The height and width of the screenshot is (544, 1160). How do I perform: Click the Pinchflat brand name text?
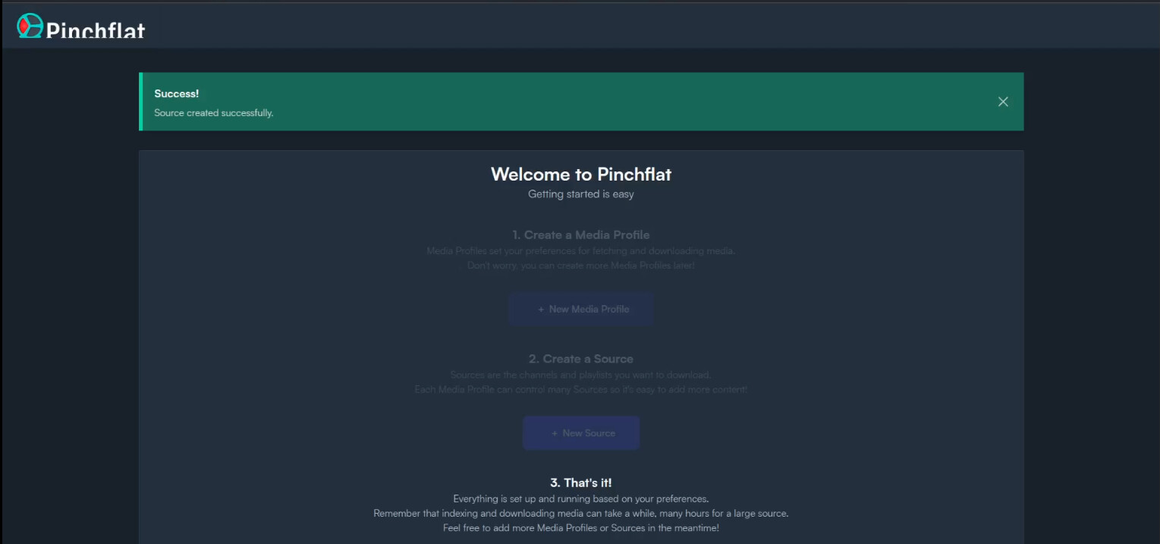(95, 30)
